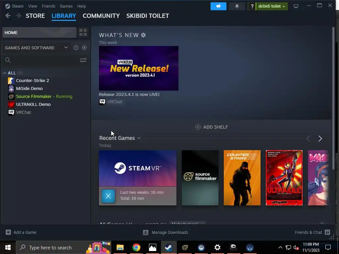Open the Friends & Chat label
Viewport: 339px width, 254px height.
point(308,233)
